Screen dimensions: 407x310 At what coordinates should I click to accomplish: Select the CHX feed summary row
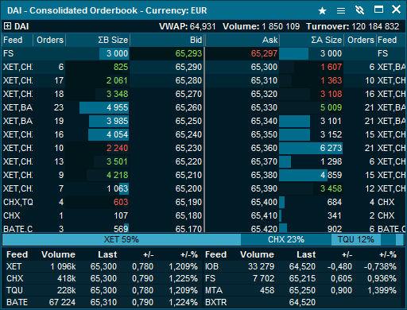pyautogui.click(x=103, y=278)
